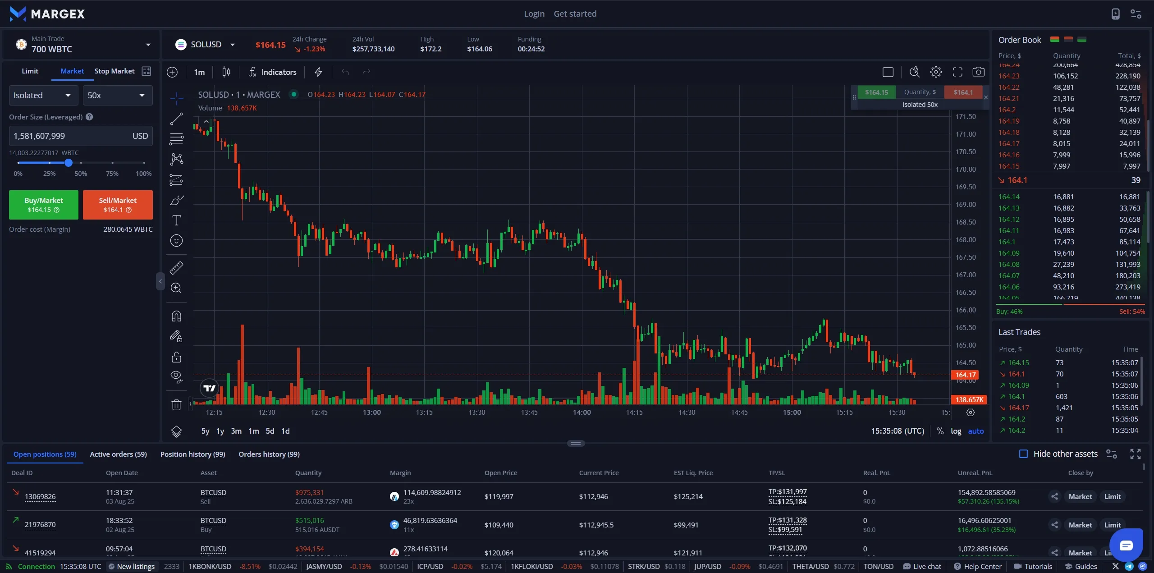Open the Fibonacci retracement tool group
The width and height of the screenshot is (1154, 573).
176,139
